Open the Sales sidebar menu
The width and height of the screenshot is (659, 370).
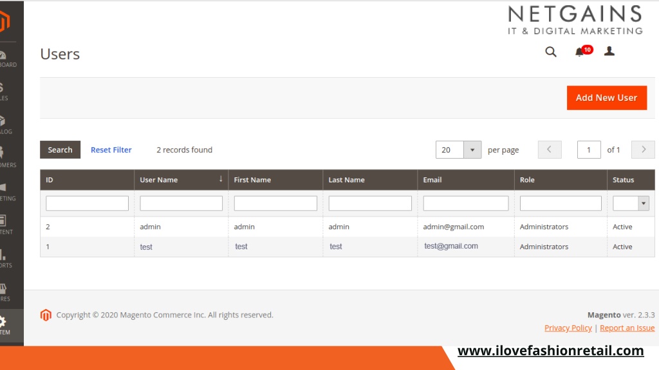[x=5, y=92]
